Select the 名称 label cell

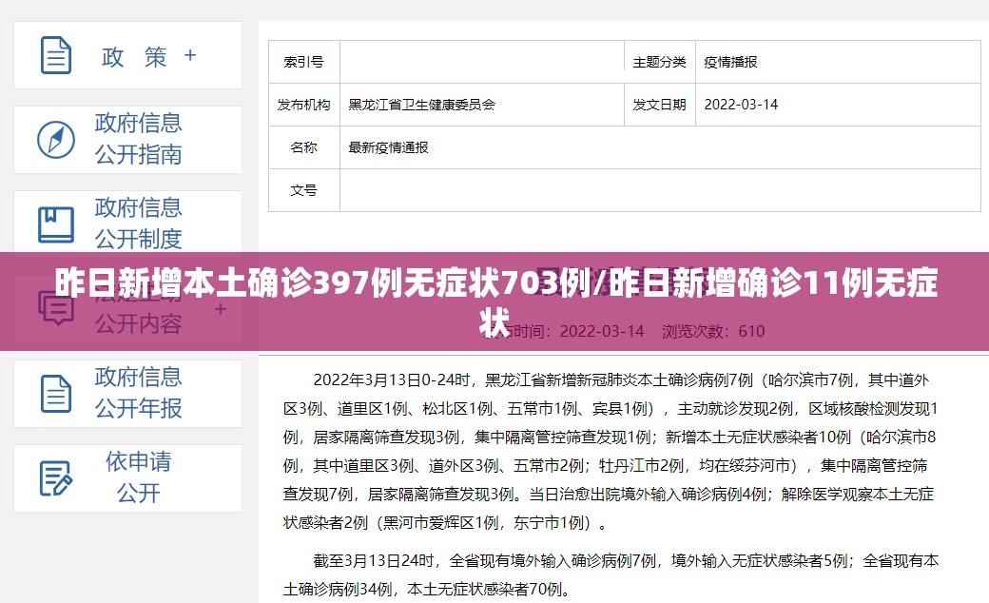pos(304,147)
